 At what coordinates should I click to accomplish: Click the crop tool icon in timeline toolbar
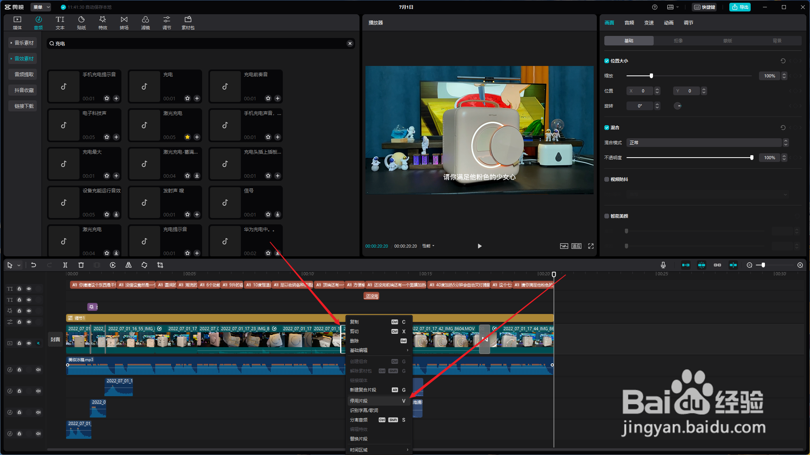(x=160, y=265)
